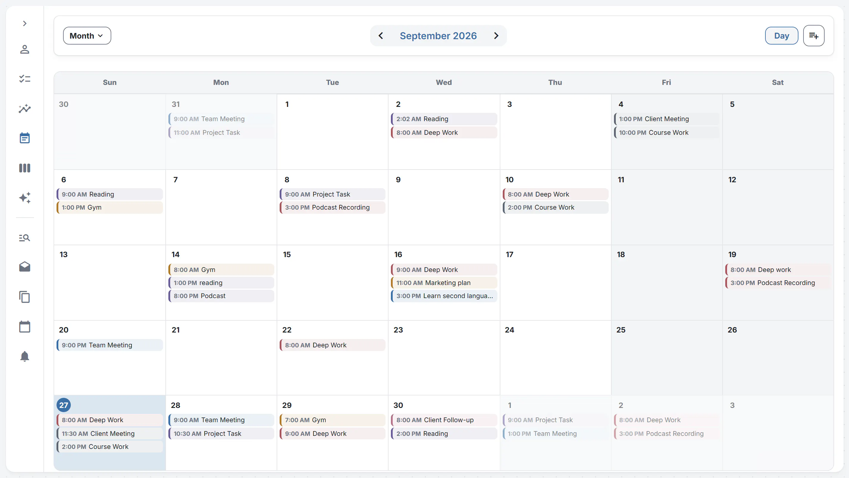
Task: Open the mail inbox envelope icon
Action: pyautogui.click(x=25, y=267)
